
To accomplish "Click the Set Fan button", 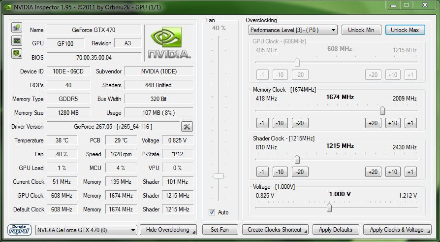I will tap(220, 230).
